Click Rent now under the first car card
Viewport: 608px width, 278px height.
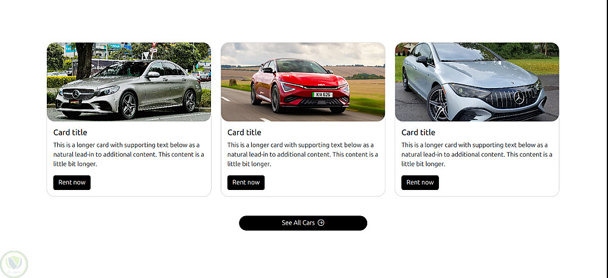72,182
